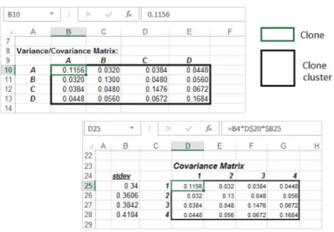334x232 pixels.
Task: Click the vertical dots handle beside the B10 Name Box
Action: [69, 14]
